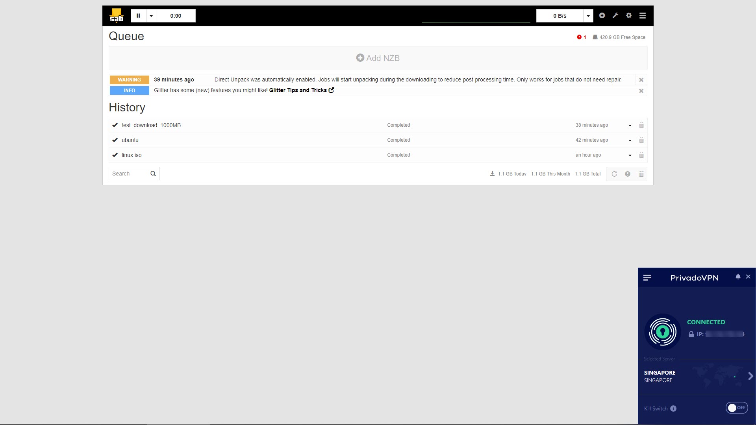Click the PrivadoVPN menu icon

(x=647, y=277)
